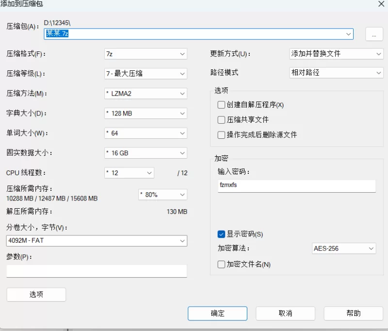Click the browse (...) button for archive path
This screenshot has width=388, height=331.
pos(374,34)
